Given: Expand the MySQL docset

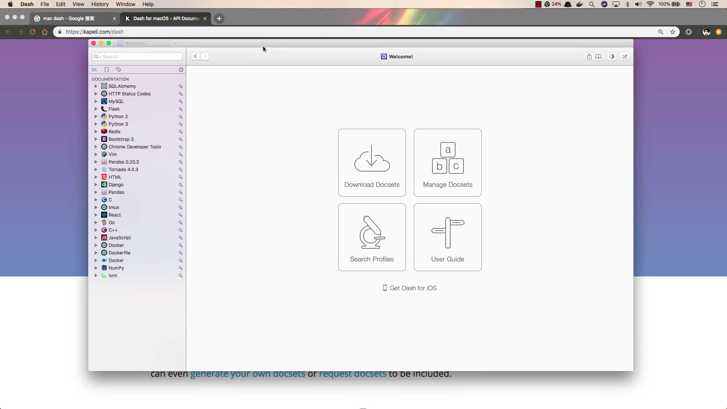Looking at the screenshot, I should 96,101.
